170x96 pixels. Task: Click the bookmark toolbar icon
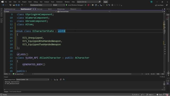point(112,5)
